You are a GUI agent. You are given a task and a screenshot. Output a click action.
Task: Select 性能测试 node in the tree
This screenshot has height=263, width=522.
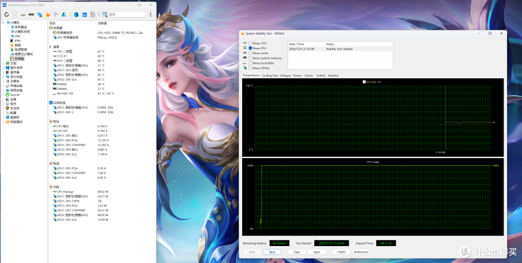pyautogui.click(x=16, y=122)
